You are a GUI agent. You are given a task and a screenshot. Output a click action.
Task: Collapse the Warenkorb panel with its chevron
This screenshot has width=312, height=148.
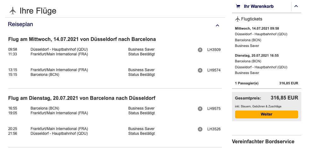(x=296, y=6)
